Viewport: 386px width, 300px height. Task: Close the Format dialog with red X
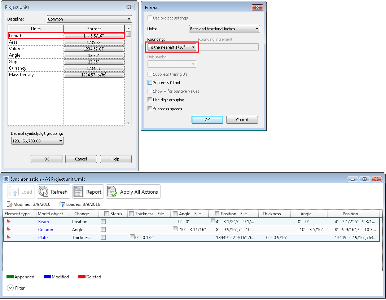click(x=257, y=7)
